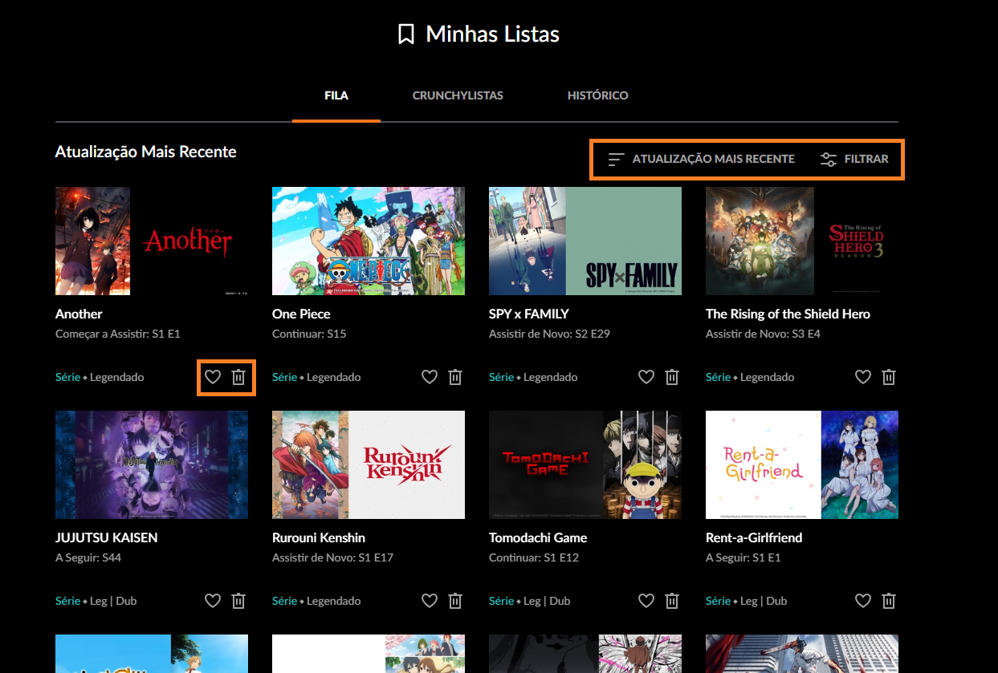Screen dimensions: 998x673
Task: Remove SPY x FAMILY with trash icon
Action: 672,377
